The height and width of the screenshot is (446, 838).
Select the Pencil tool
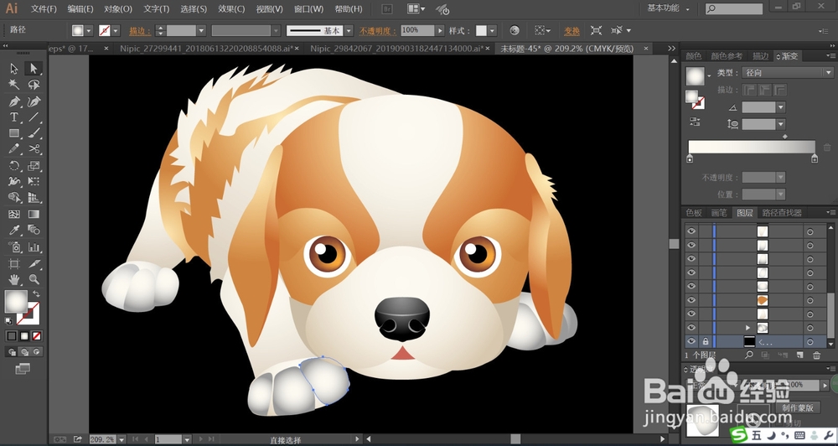point(14,148)
